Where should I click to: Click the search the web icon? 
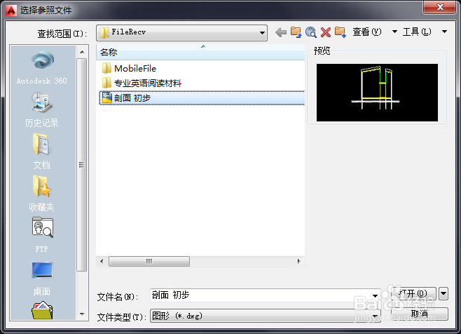click(x=311, y=32)
